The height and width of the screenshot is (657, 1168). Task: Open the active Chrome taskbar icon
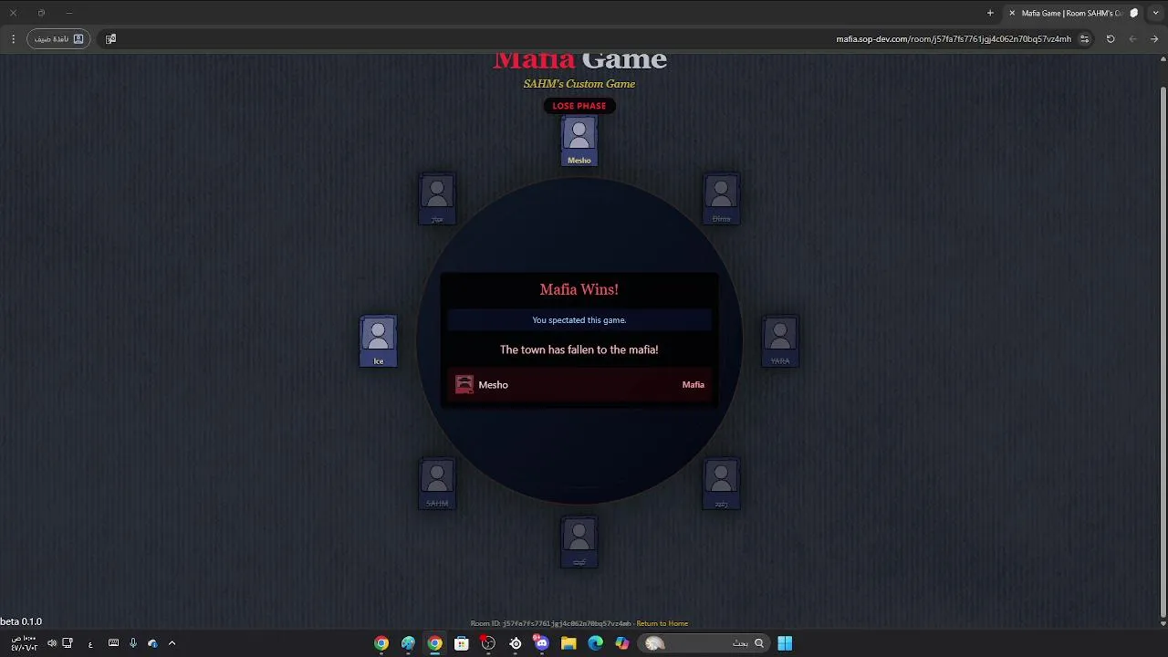[x=435, y=643]
